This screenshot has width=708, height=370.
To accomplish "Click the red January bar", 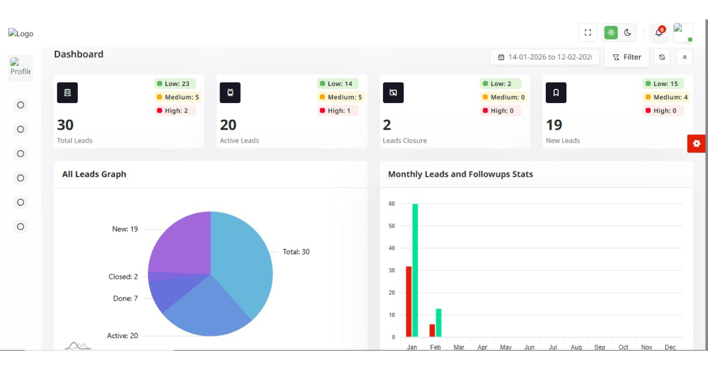I will tap(409, 302).
